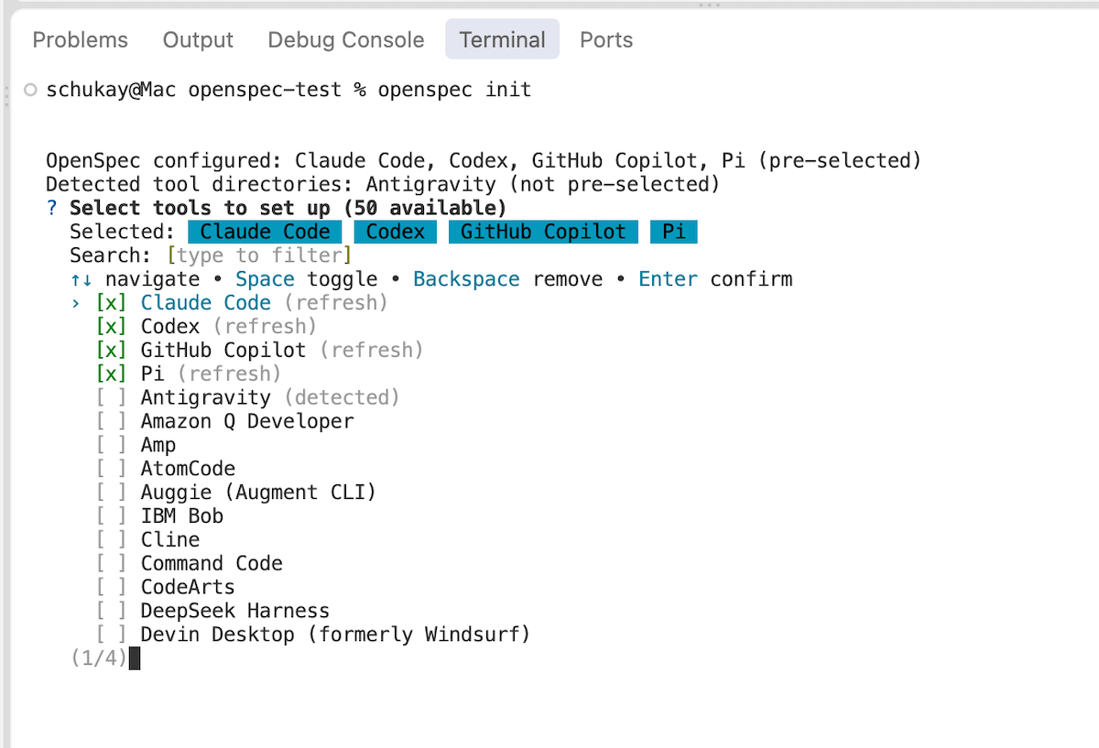Click the 'Auggie (Augment CLI)' row label

(258, 493)
